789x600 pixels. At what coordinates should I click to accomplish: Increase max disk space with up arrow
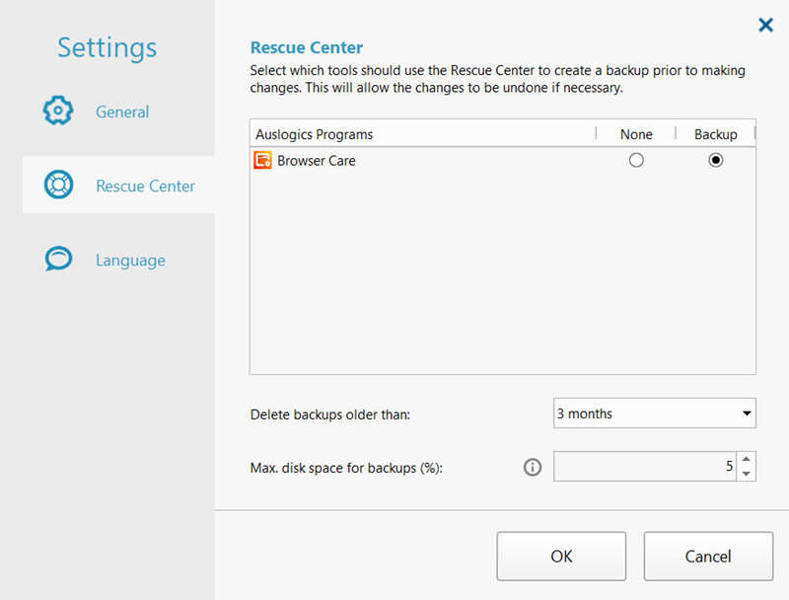coord(747,459)
